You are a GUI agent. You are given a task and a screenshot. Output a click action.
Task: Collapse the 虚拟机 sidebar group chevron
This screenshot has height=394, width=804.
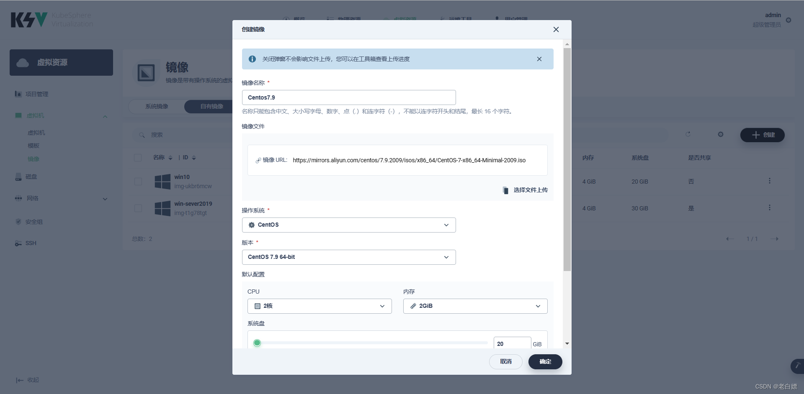105,116
